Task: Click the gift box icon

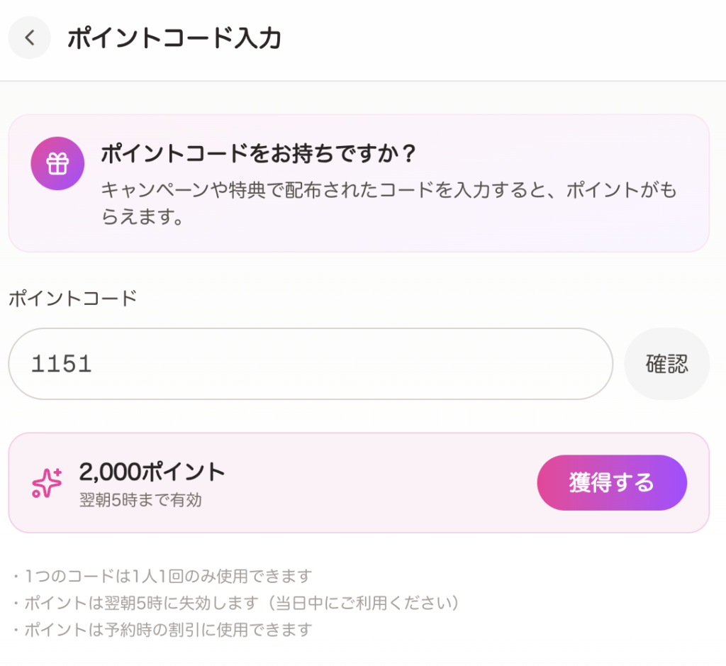Action: (57, 164)
